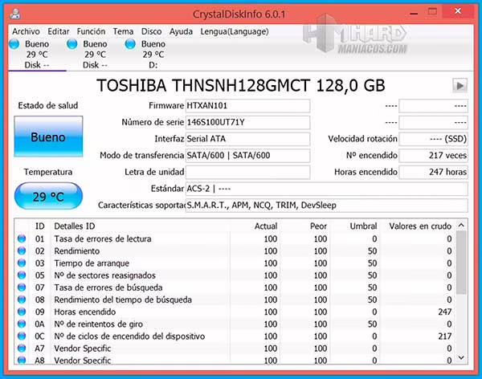Select row Nº de reintentos de giro

click(x=235, y=324)
